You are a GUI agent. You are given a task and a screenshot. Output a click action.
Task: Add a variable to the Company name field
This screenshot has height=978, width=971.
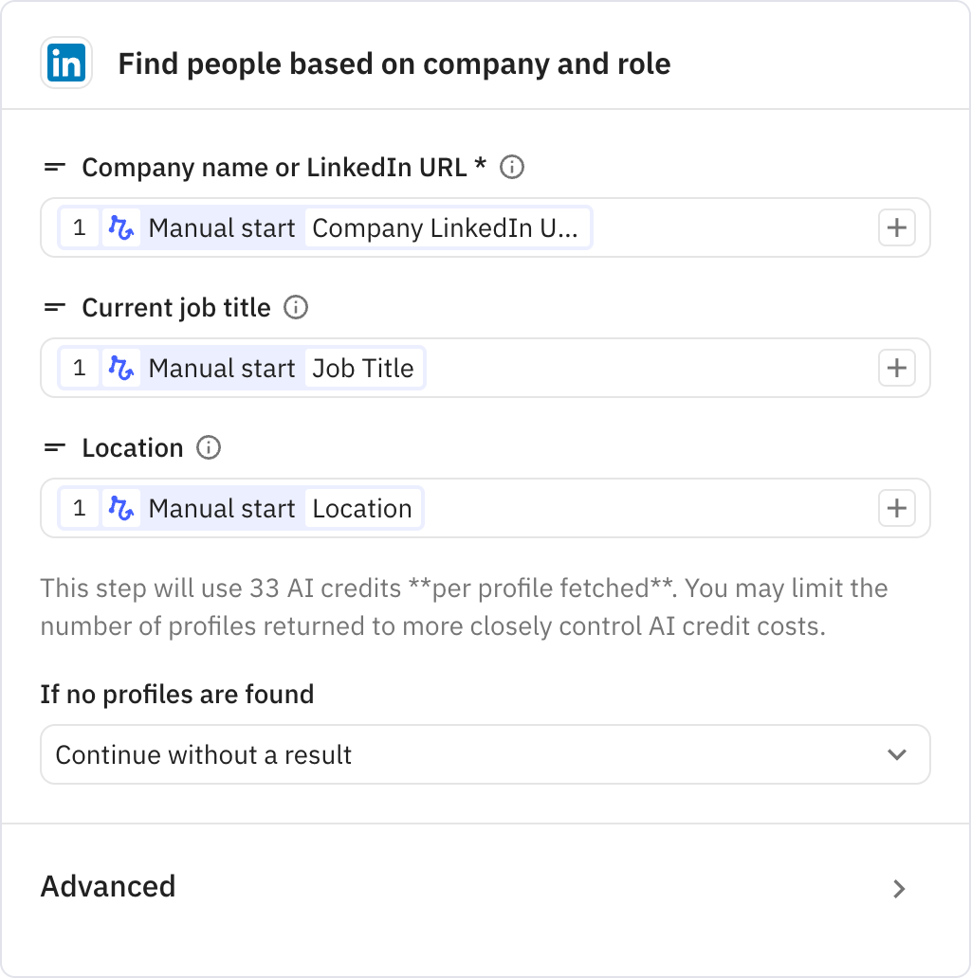tap(896, 227)
